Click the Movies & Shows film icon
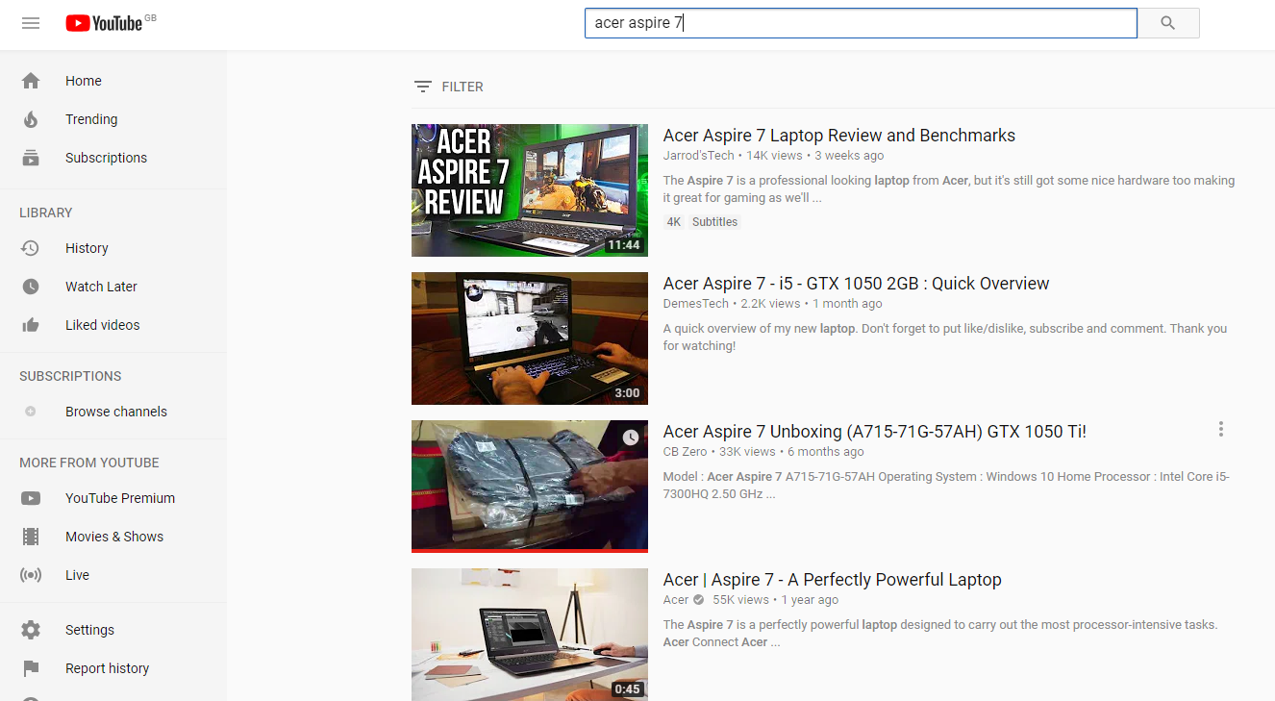1275x701 pixels. [31, 537]
